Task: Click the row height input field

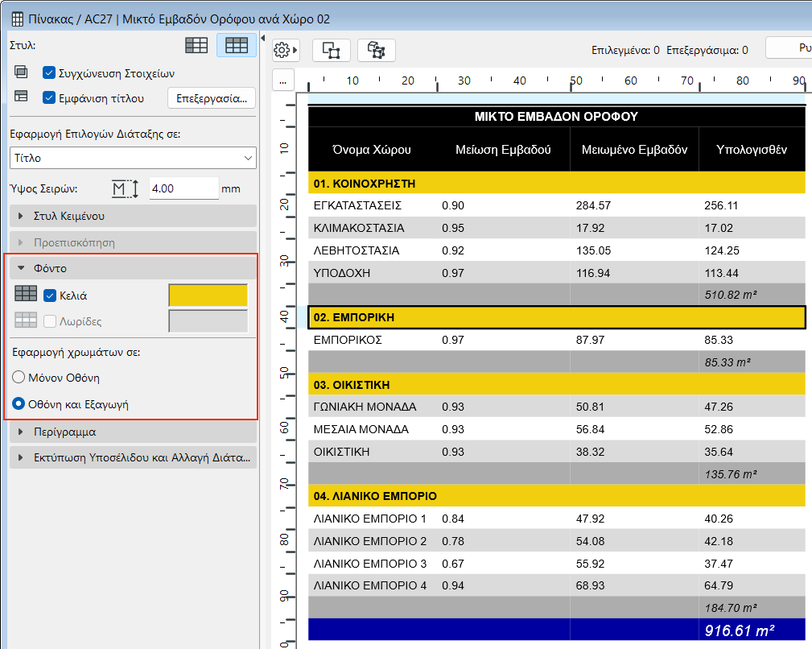Action: [184, 188]
